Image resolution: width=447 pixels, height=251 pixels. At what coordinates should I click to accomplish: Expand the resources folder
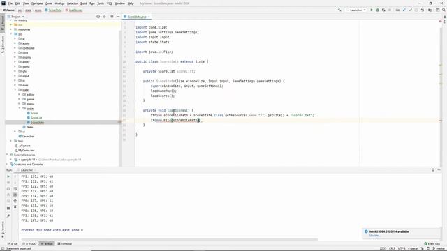tap(11, 29)
